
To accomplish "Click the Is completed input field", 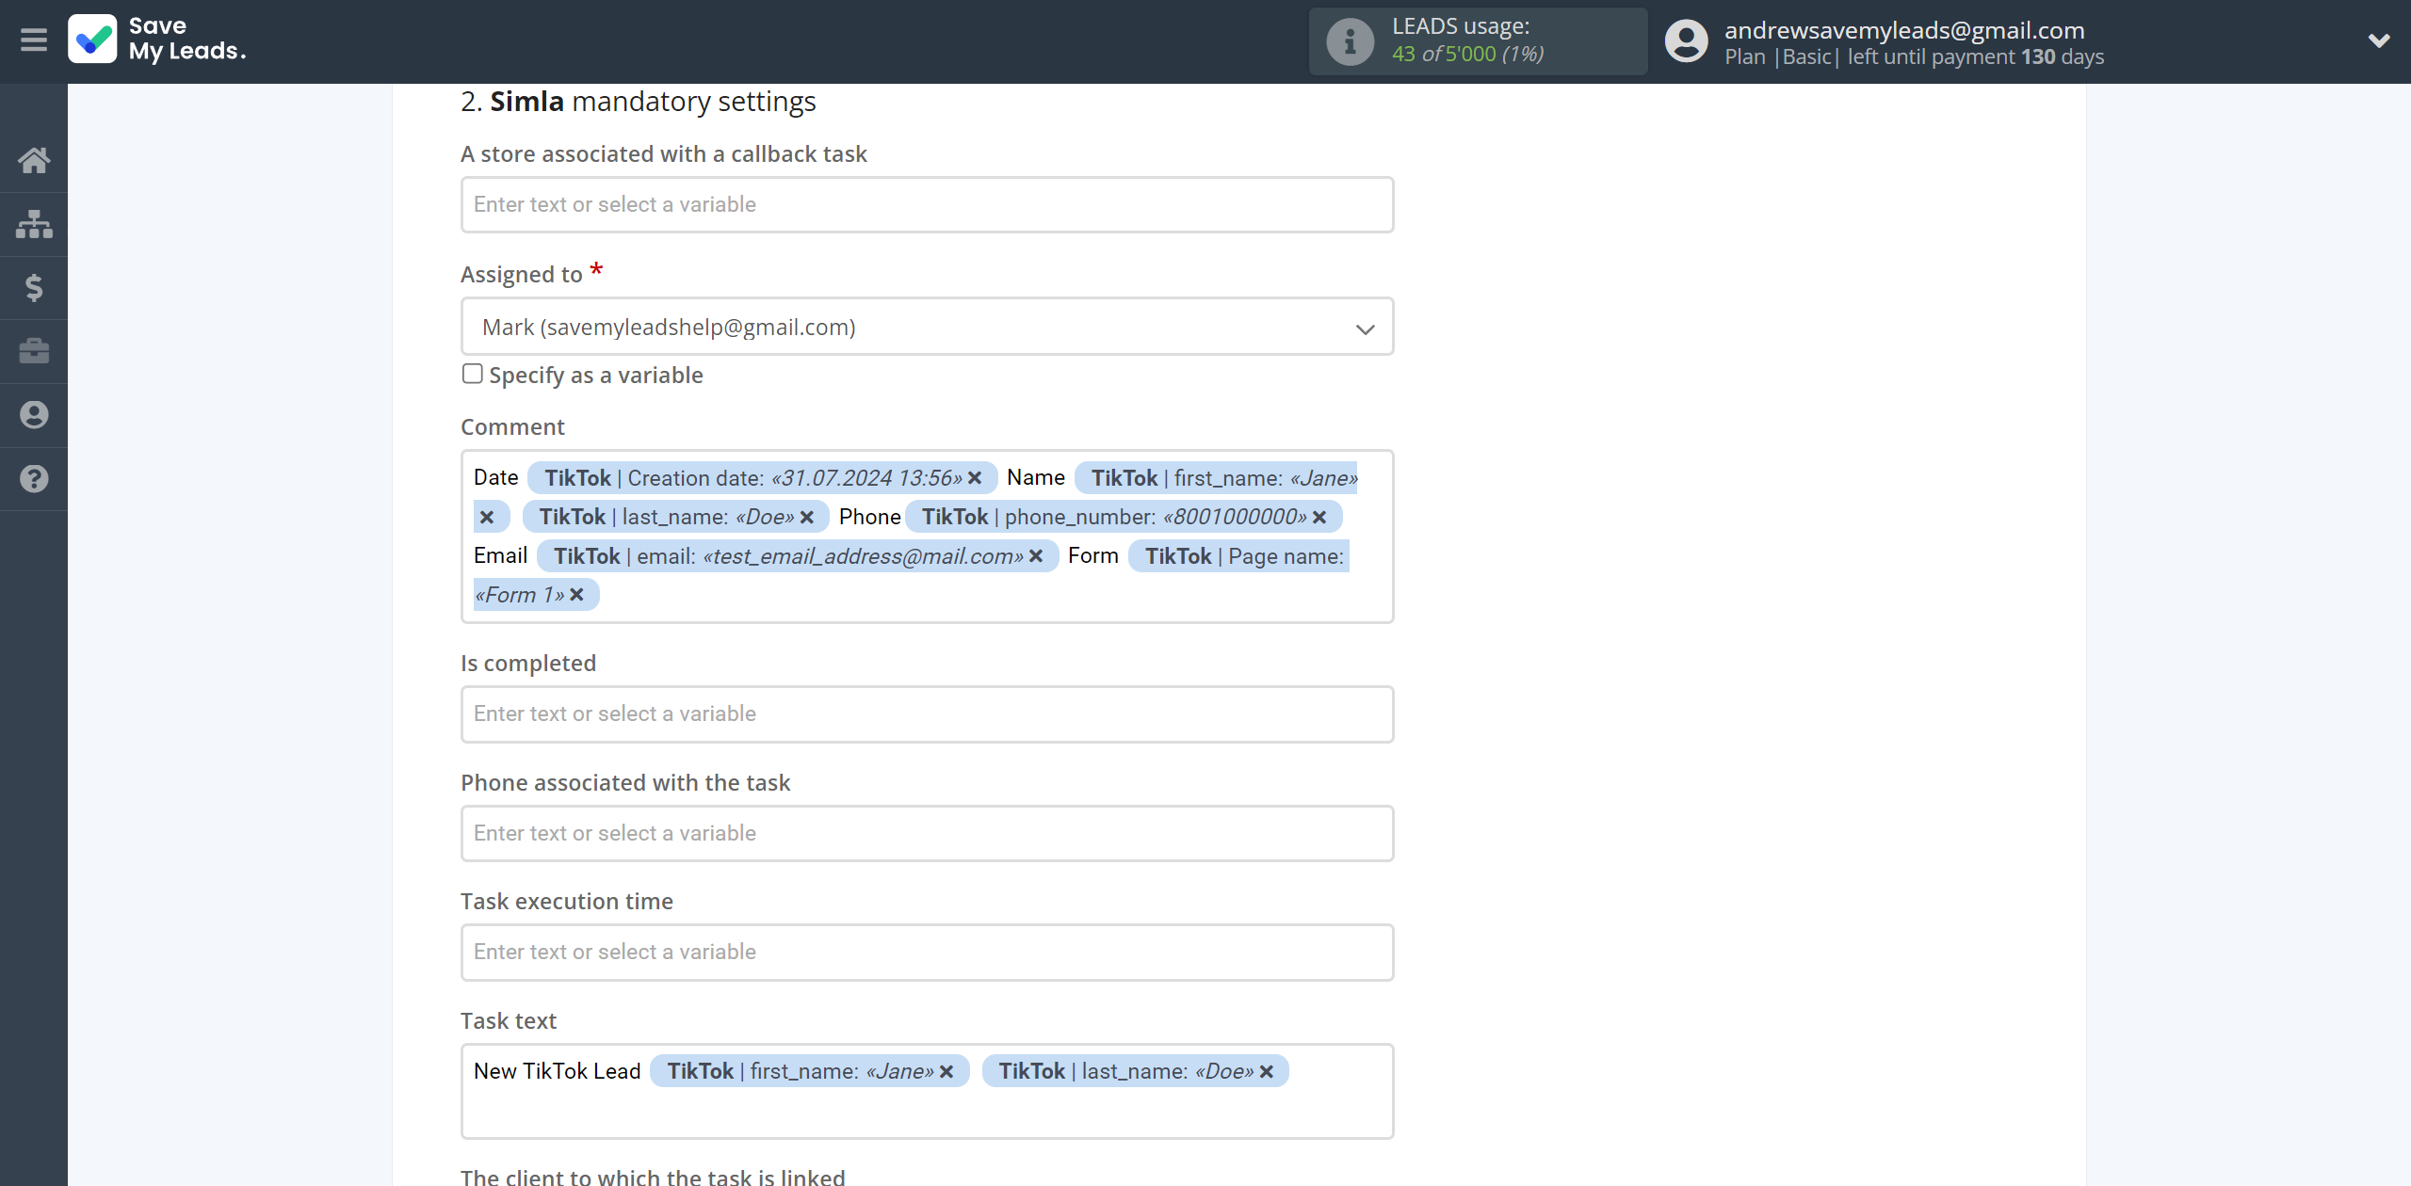I will pyautogui.click(x=927, y=713).
